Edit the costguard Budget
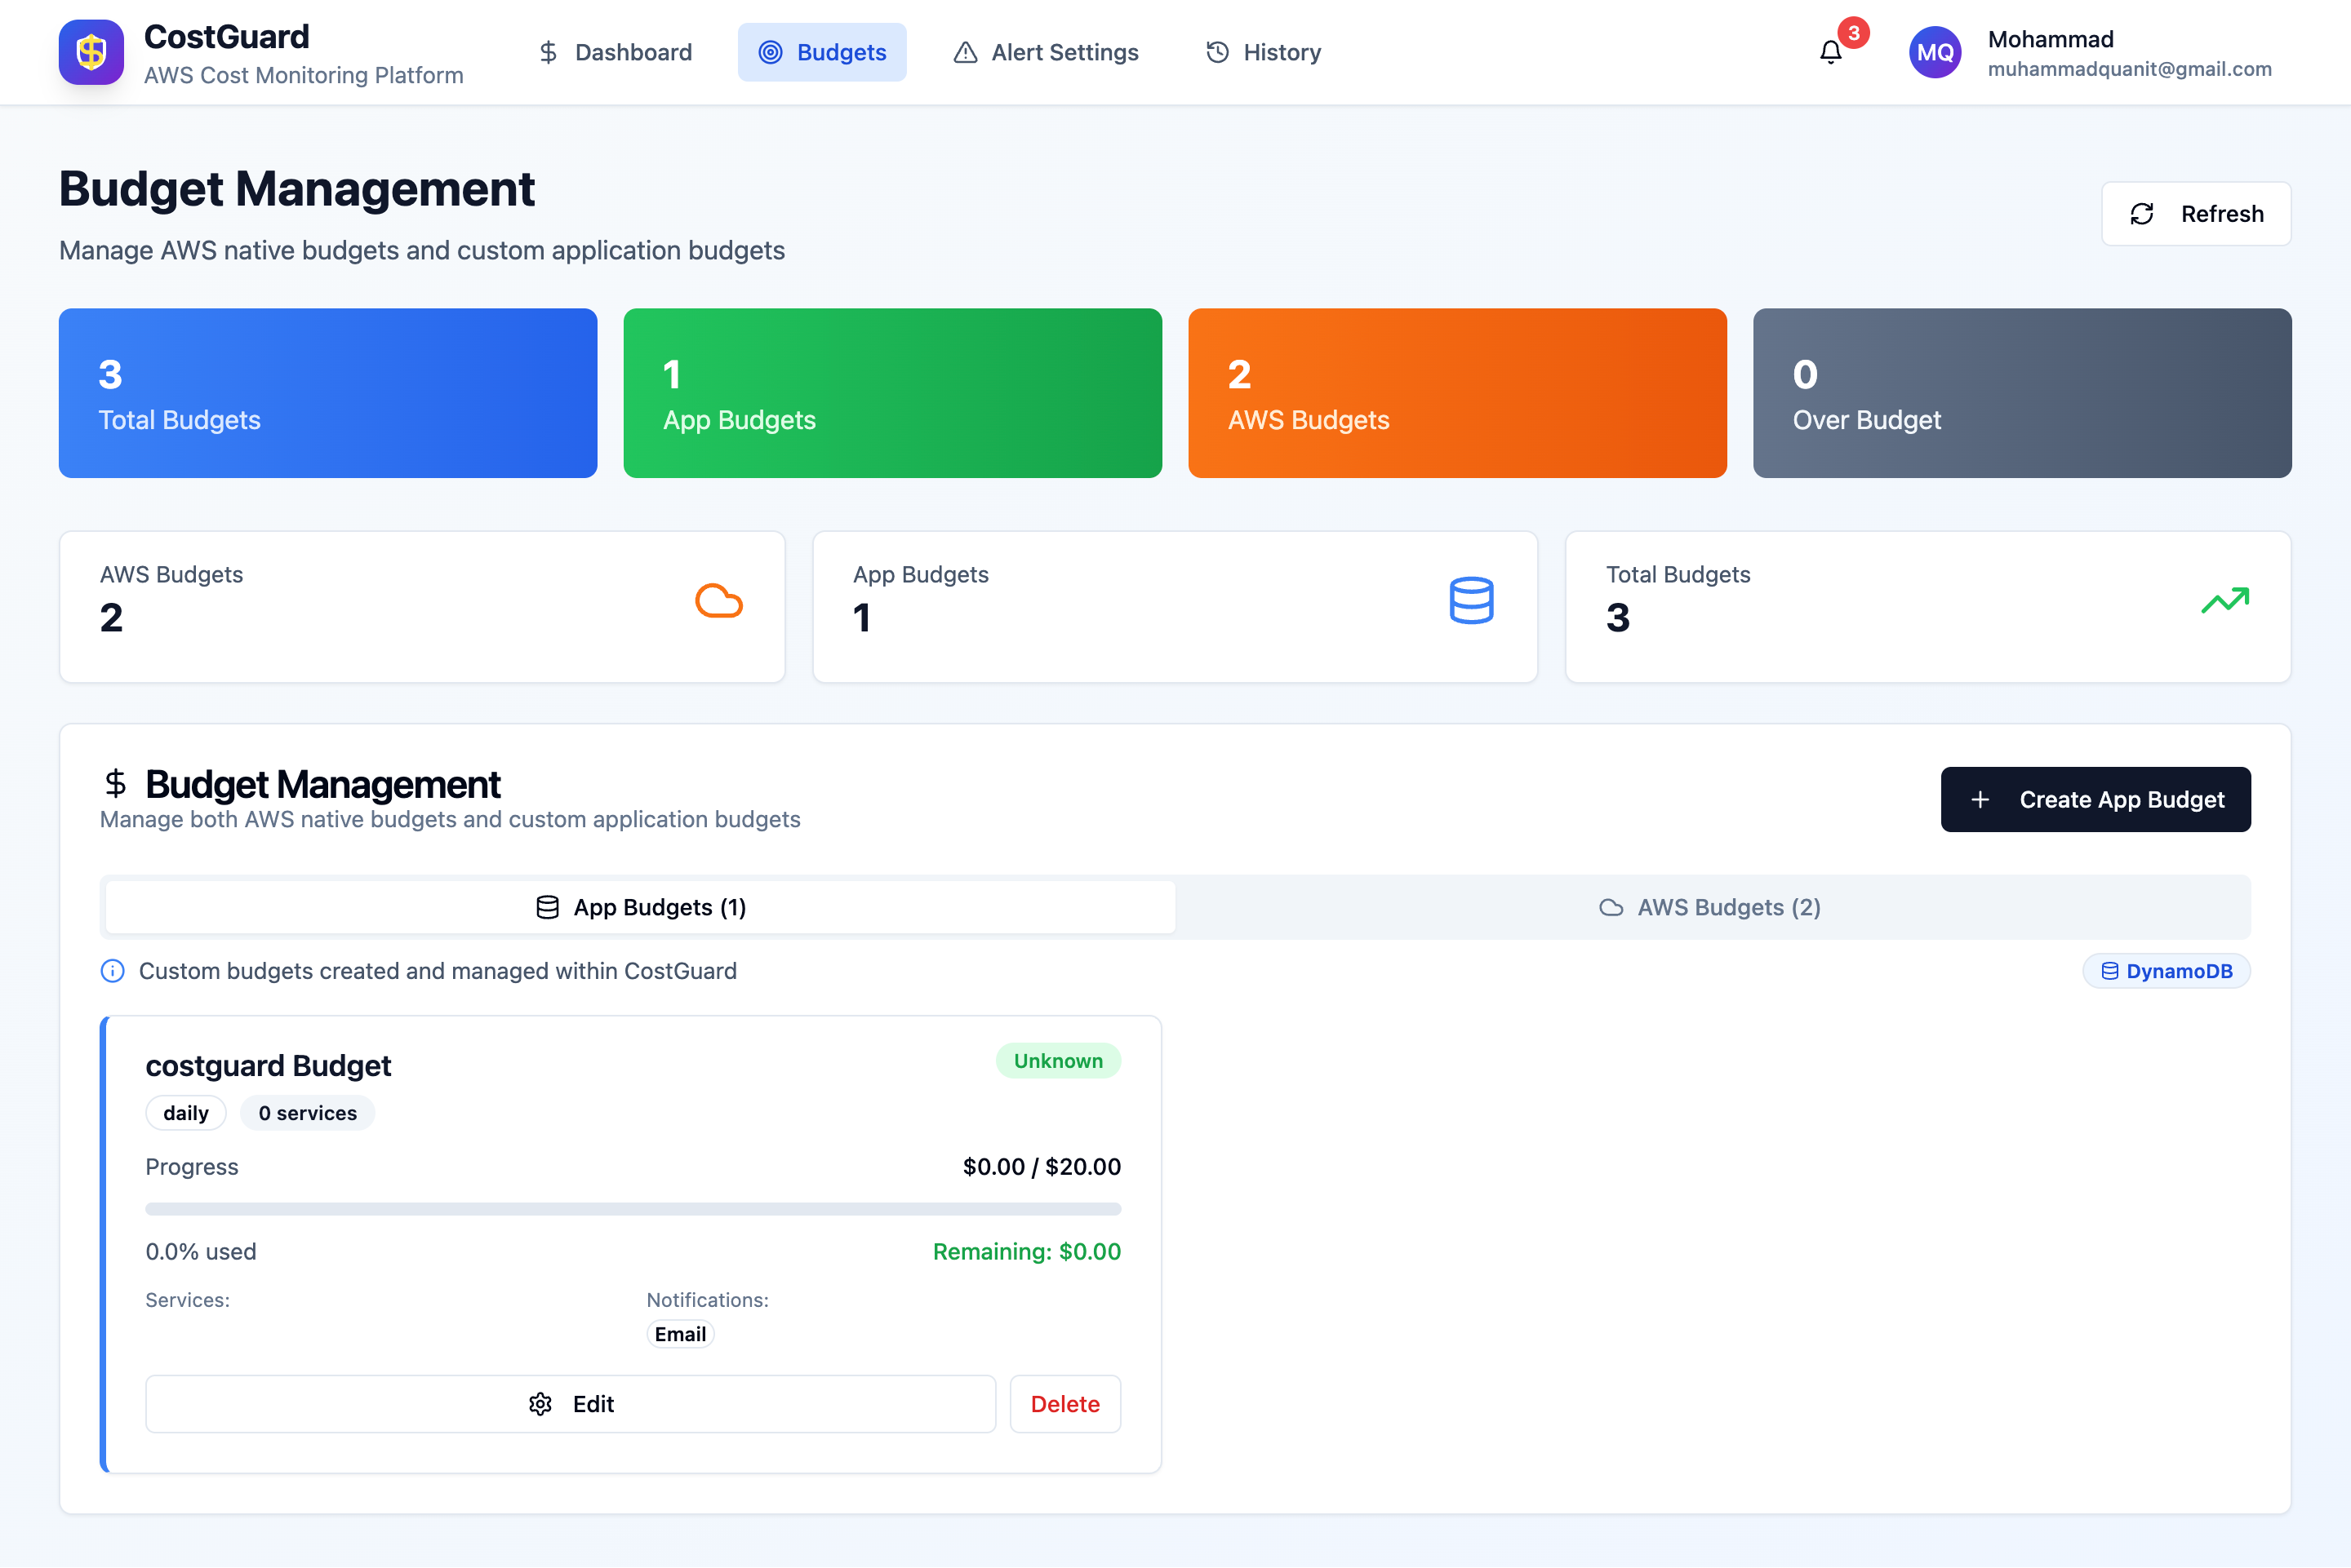This screenshot has height=1568, width=2351. (x=571, y=1404)
